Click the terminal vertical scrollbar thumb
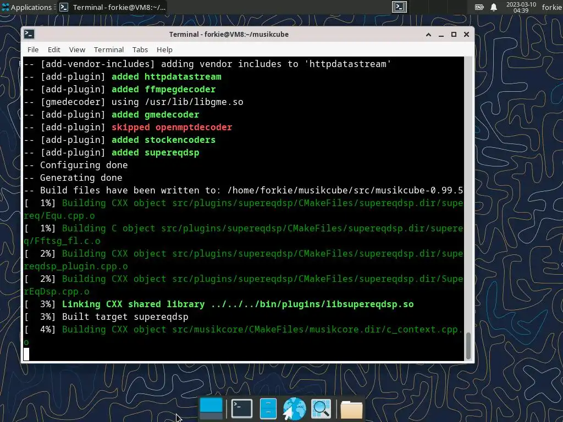The width and height of the screenshot is (563, 422). pos(468,346)
